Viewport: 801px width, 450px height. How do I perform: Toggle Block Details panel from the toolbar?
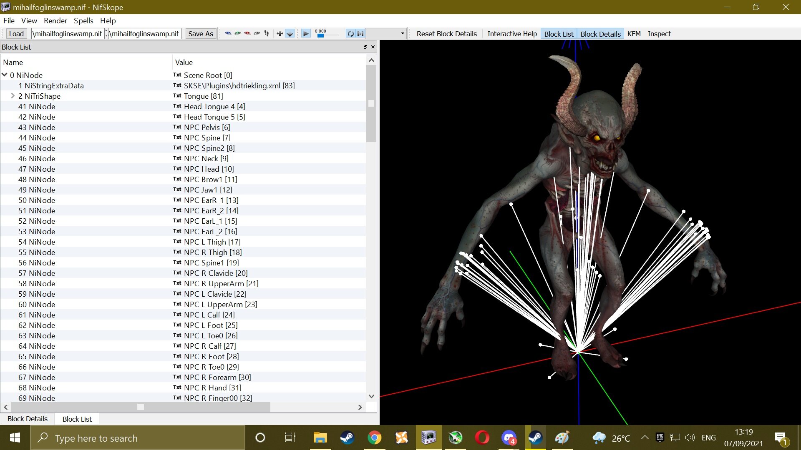[x=600, y=34]
